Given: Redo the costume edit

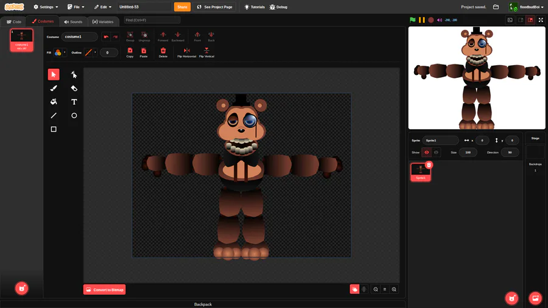Looking at the screenshot, I should click(115, 37).
